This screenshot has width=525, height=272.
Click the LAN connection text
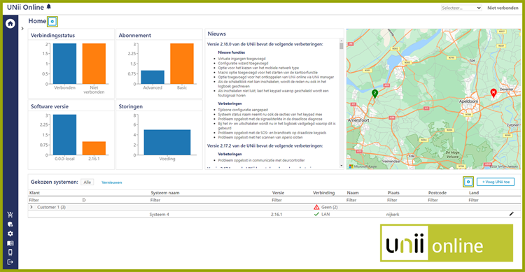[325, 214]
